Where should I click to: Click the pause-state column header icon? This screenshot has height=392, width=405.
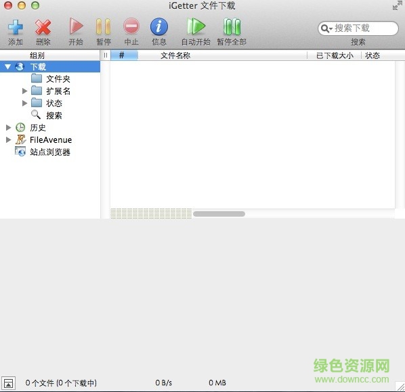pos(106,56)
